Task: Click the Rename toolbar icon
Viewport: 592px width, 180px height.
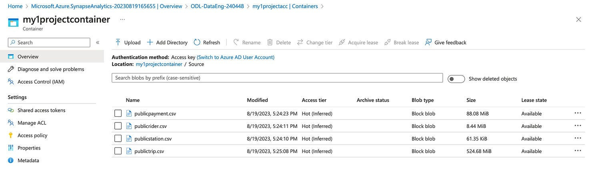Action: click(236, 42)
